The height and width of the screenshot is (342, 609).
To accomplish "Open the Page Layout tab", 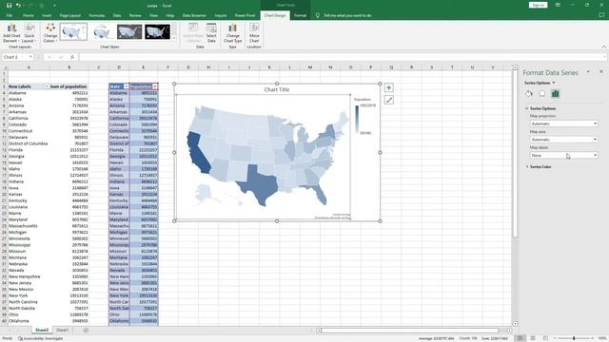I will [x=69, y=15].
